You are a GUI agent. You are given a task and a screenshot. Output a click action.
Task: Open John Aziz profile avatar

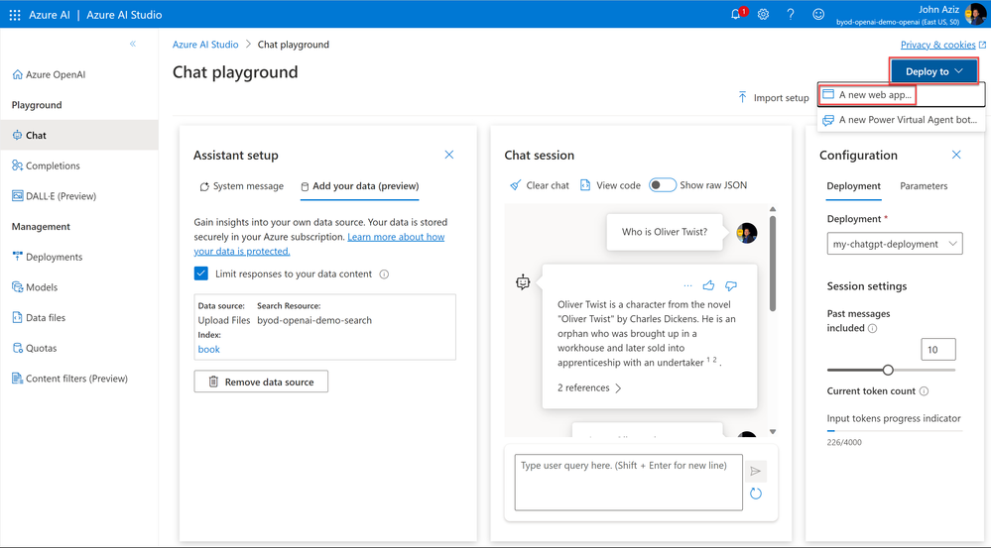point(975,14)
